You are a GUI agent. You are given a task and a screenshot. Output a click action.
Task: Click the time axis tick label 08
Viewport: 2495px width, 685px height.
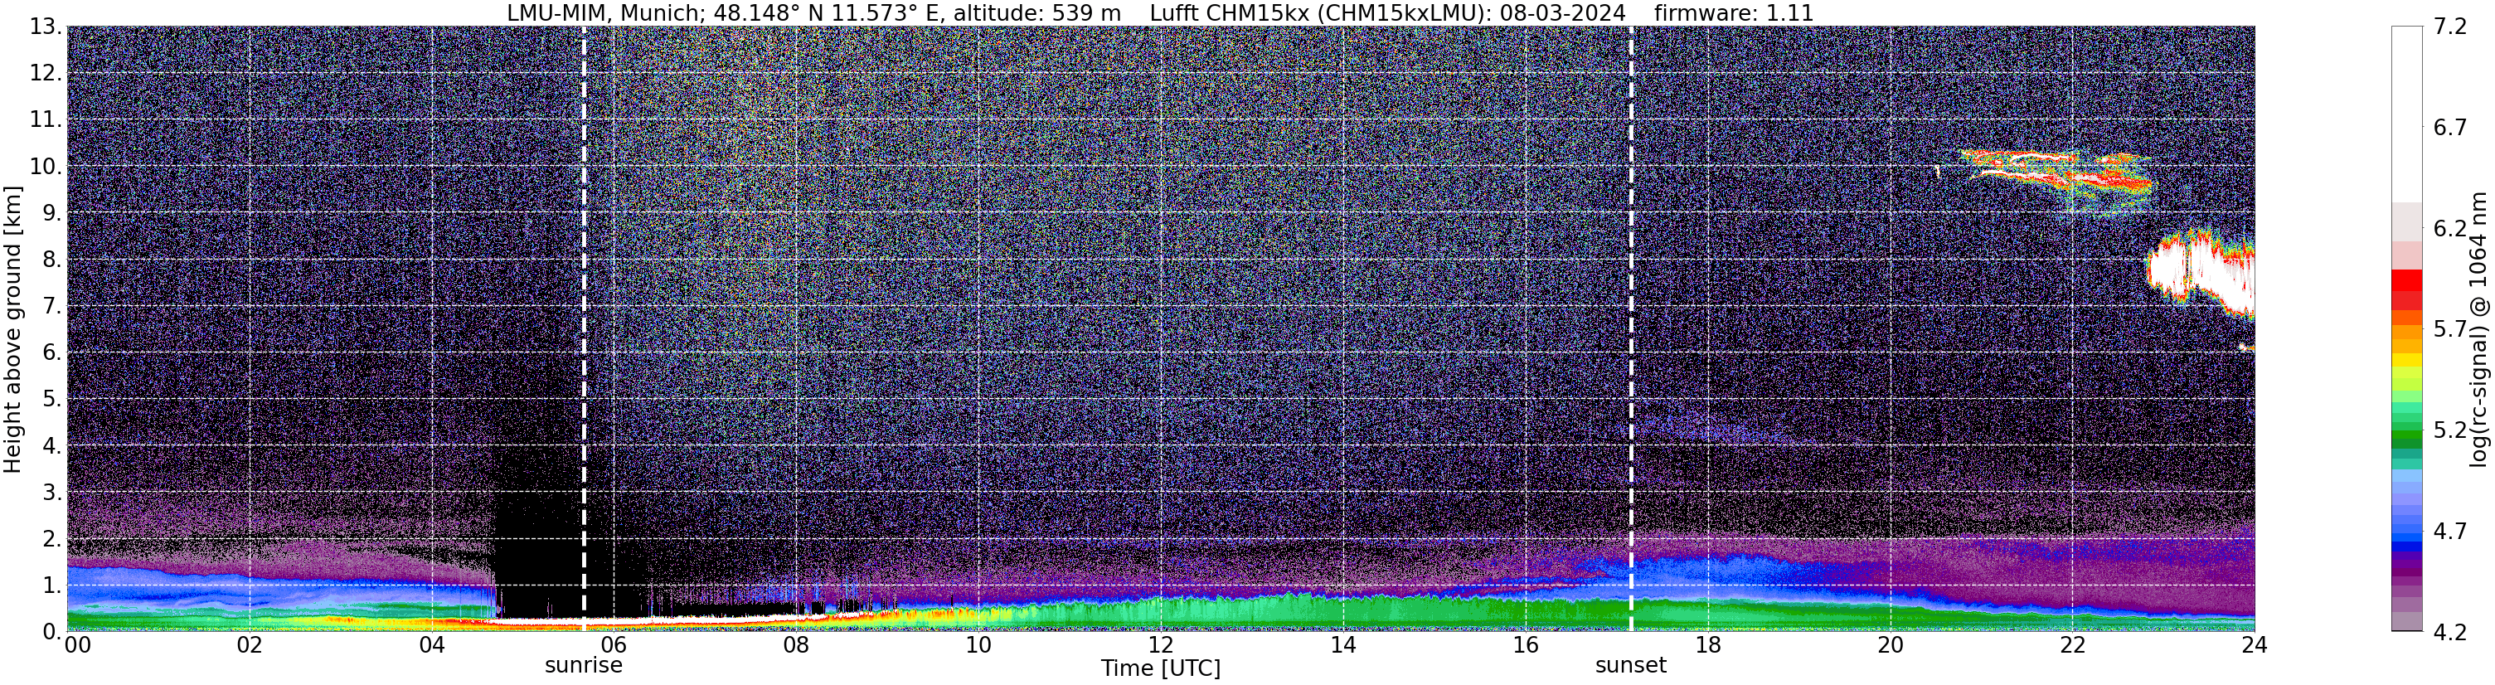[x=796, y=645]
